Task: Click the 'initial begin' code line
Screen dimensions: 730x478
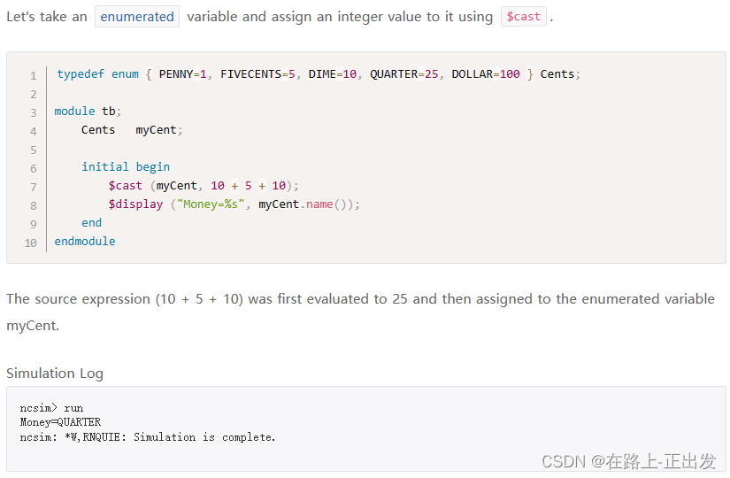Action: point(126,167)
